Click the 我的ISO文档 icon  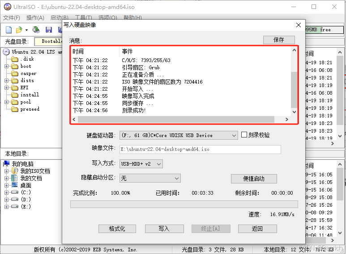pos(15,171)
